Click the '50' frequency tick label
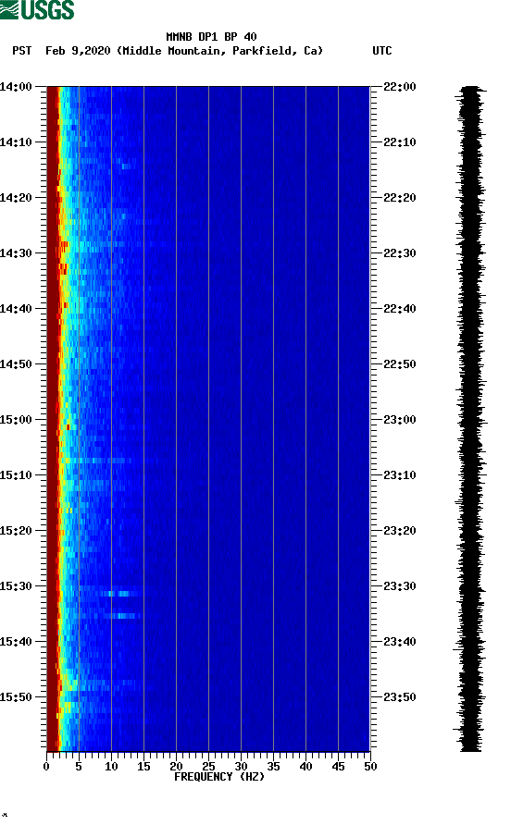Viewport: 511px width, 825px height. tap(371, 767)
